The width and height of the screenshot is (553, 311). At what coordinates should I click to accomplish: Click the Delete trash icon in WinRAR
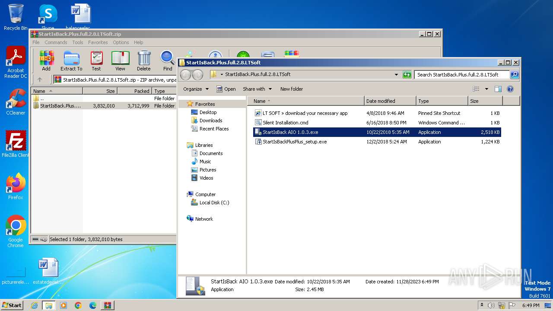click(144, 60)
